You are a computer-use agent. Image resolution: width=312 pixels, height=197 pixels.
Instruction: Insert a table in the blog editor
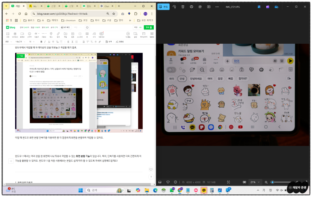click(87, 34)
